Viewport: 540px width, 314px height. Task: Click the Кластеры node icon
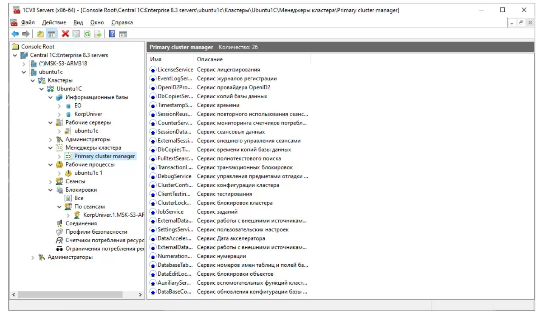42,80
